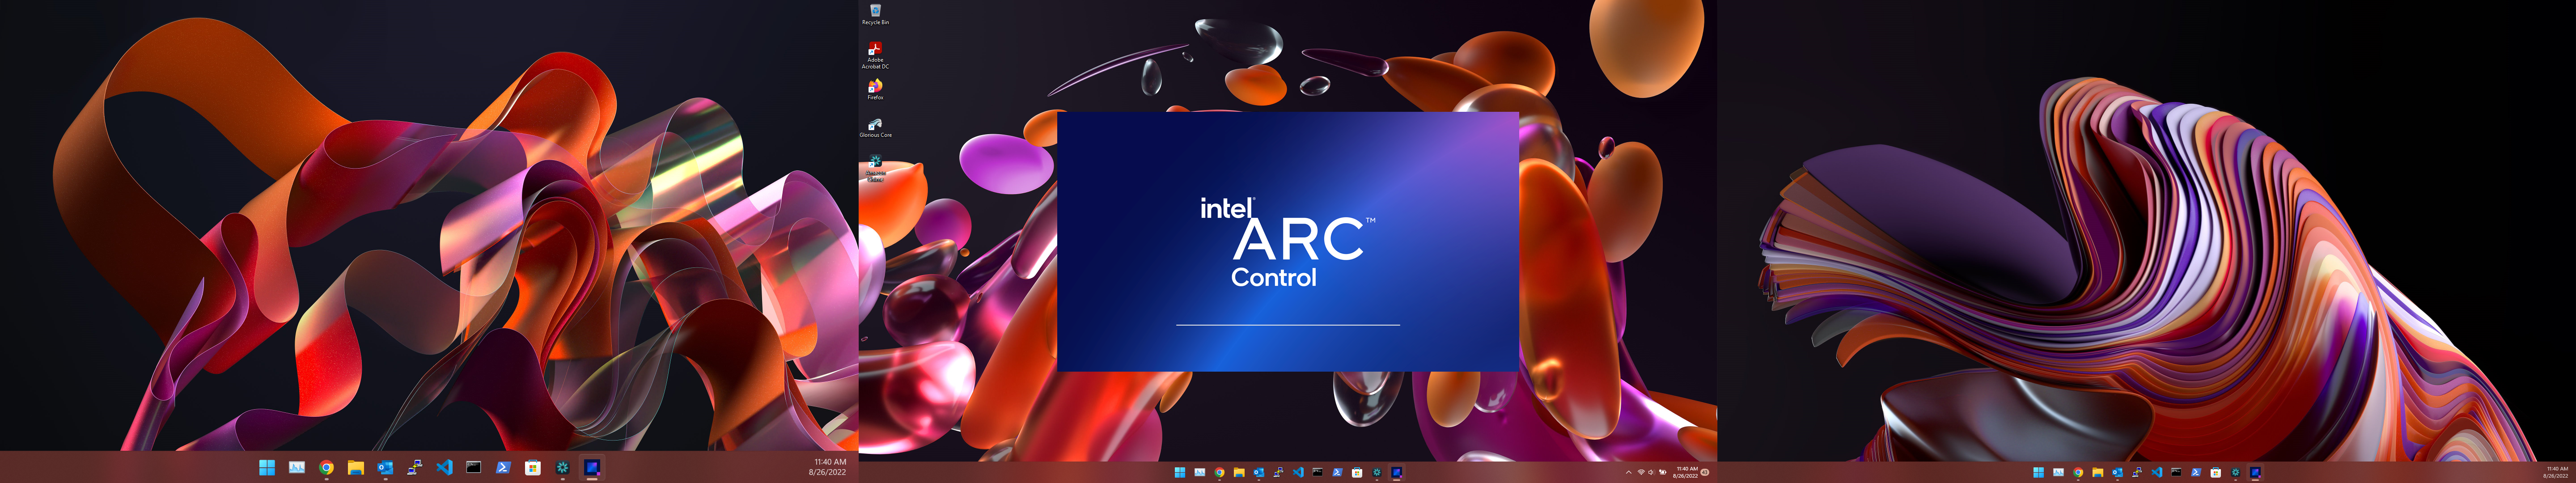
Task: Open Visual Studio Code on right monitor taskbar
Action: click(x=2157, y=472)
